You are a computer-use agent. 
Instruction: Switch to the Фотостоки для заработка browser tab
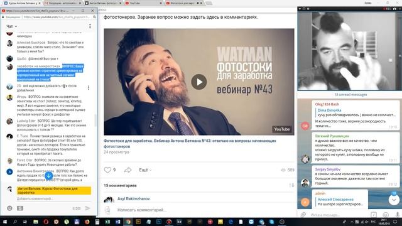pos(184,3)
